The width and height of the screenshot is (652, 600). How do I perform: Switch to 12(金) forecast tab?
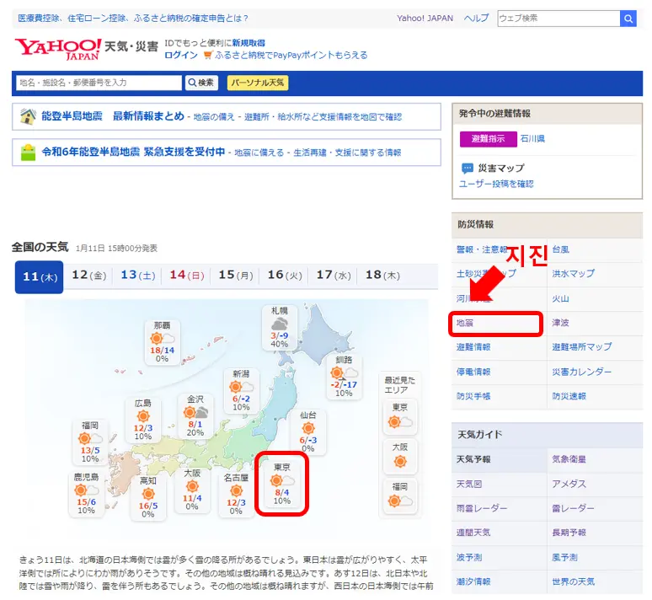coord(89,275)
